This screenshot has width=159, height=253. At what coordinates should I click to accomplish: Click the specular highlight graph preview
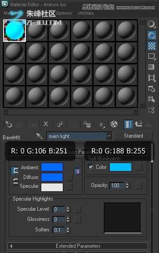(123, 218)
